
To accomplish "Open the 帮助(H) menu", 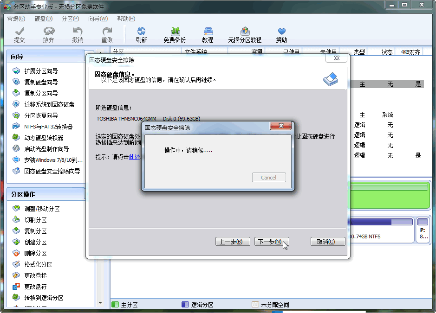I will click(126, 19).
